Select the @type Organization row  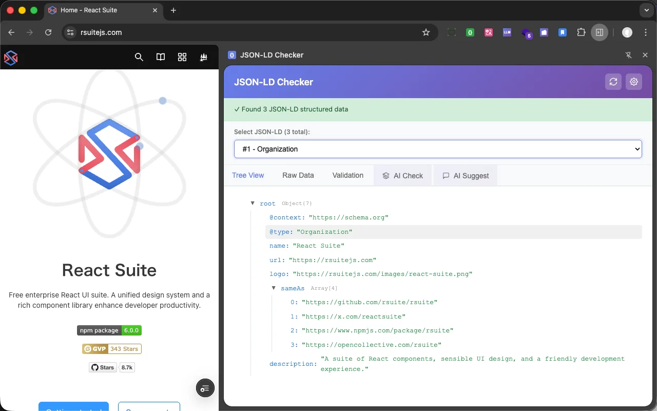(x=454, y=232)
